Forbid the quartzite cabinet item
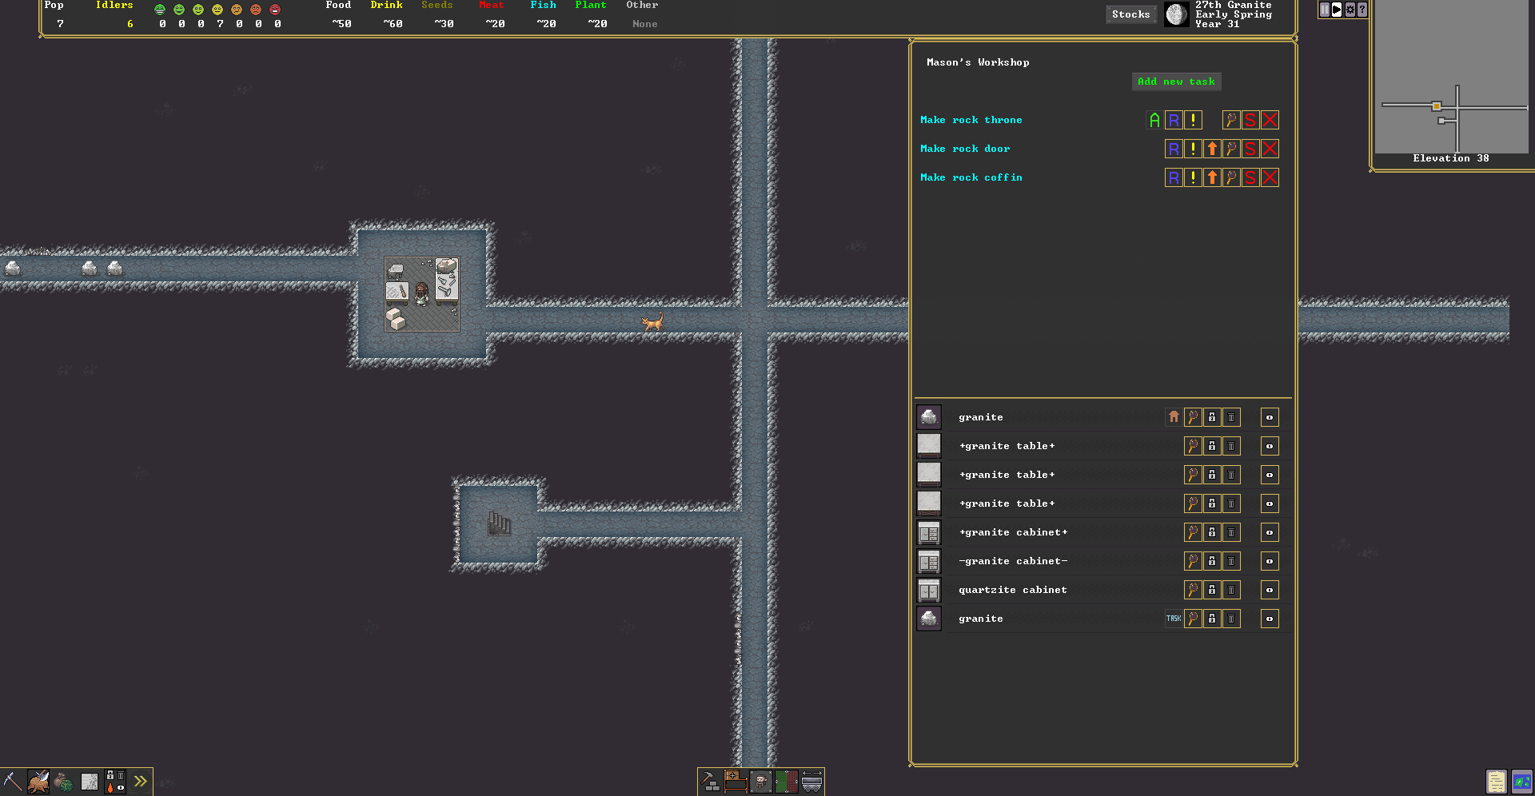1535x796 pixels. tap(1212, 590)
